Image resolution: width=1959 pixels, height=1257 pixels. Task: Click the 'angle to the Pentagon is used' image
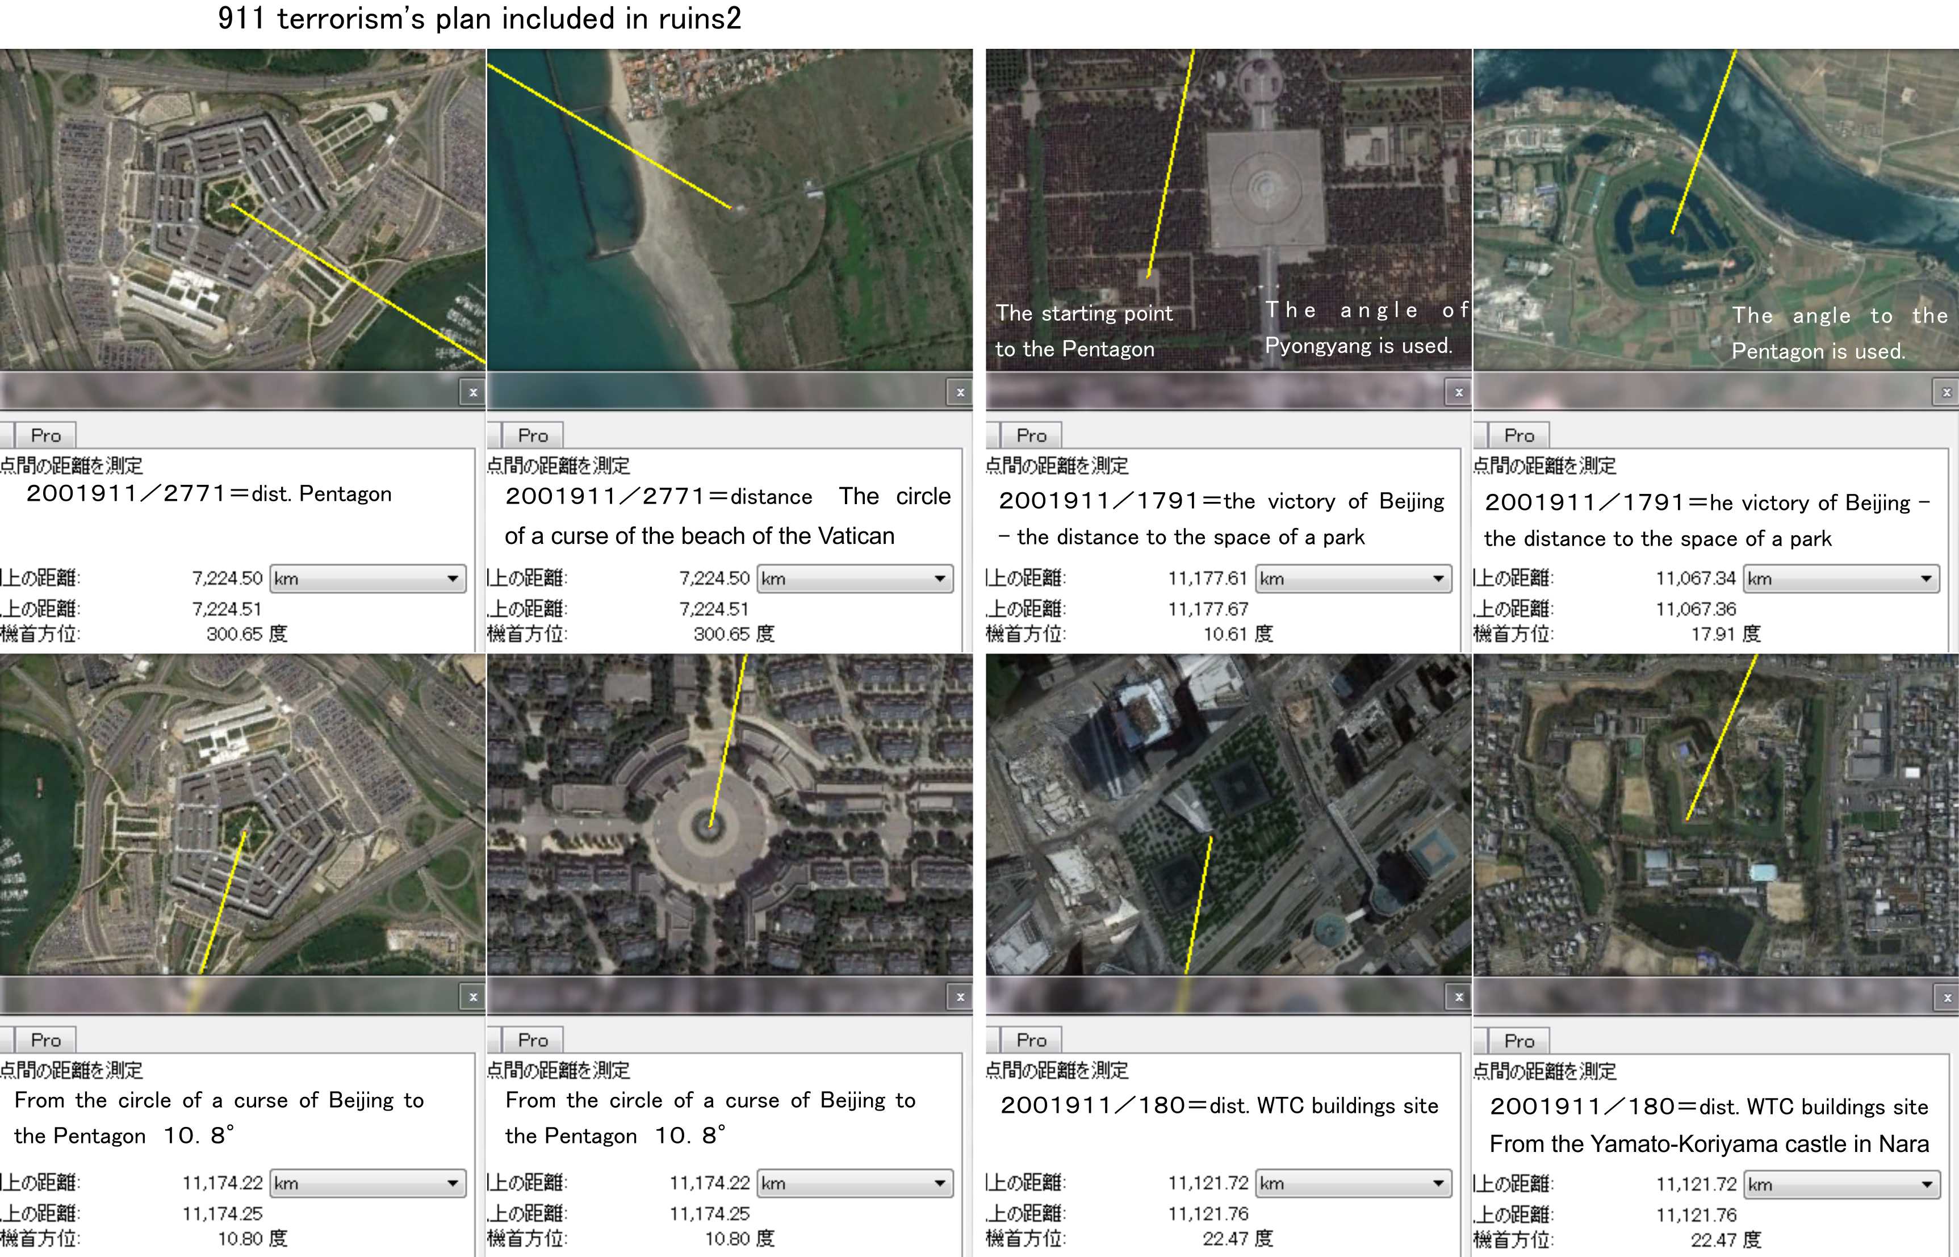click(x=1715, y=209)
